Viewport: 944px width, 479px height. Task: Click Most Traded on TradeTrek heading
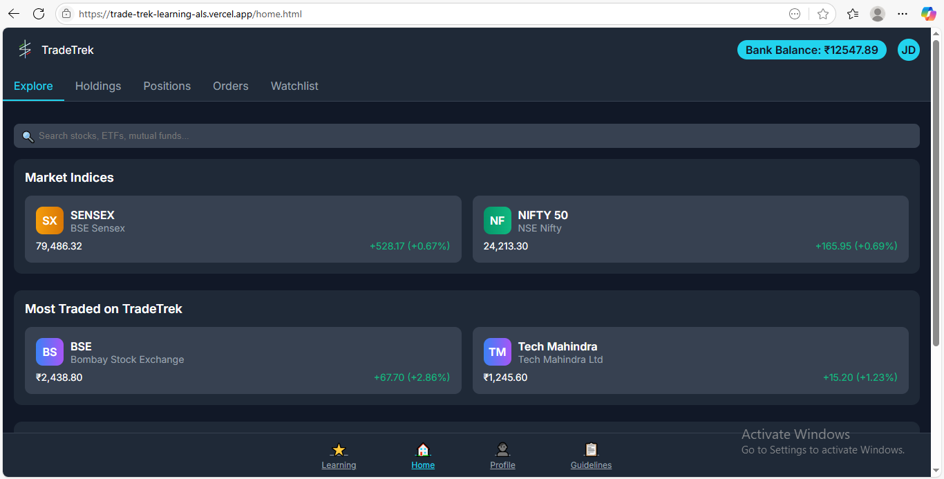104,309
